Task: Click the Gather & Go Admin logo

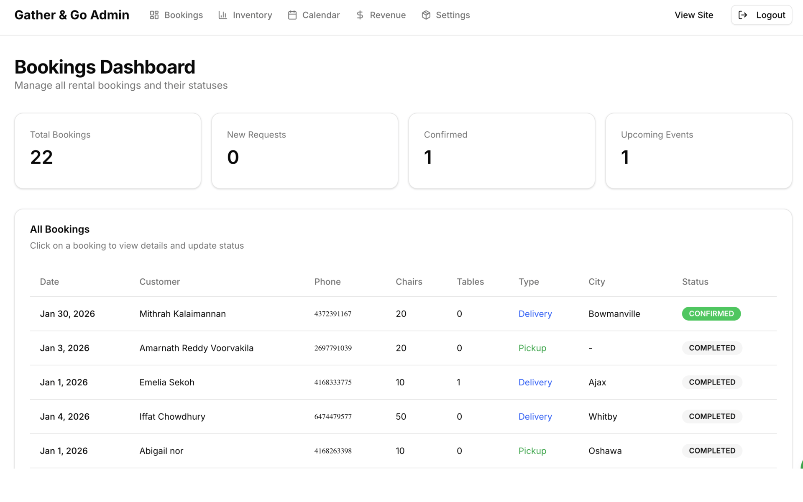Action: tap(72, 15)
